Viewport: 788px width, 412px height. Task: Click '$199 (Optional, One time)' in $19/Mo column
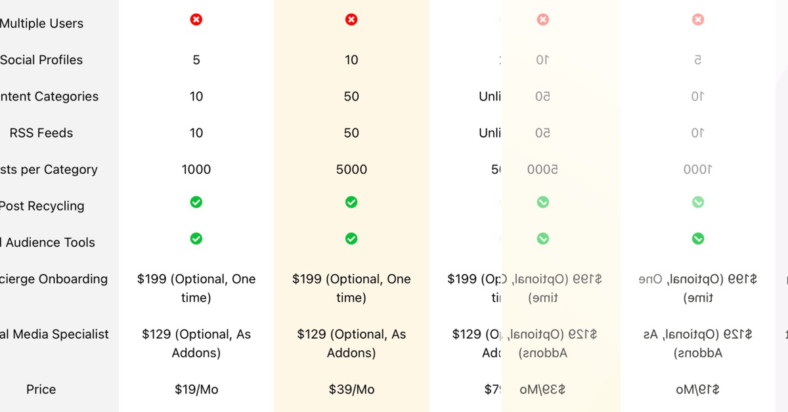(x=196, y=288)
